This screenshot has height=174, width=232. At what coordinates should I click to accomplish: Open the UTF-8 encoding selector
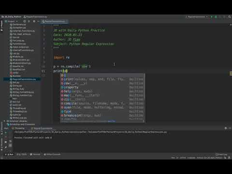tap(183, 158)
